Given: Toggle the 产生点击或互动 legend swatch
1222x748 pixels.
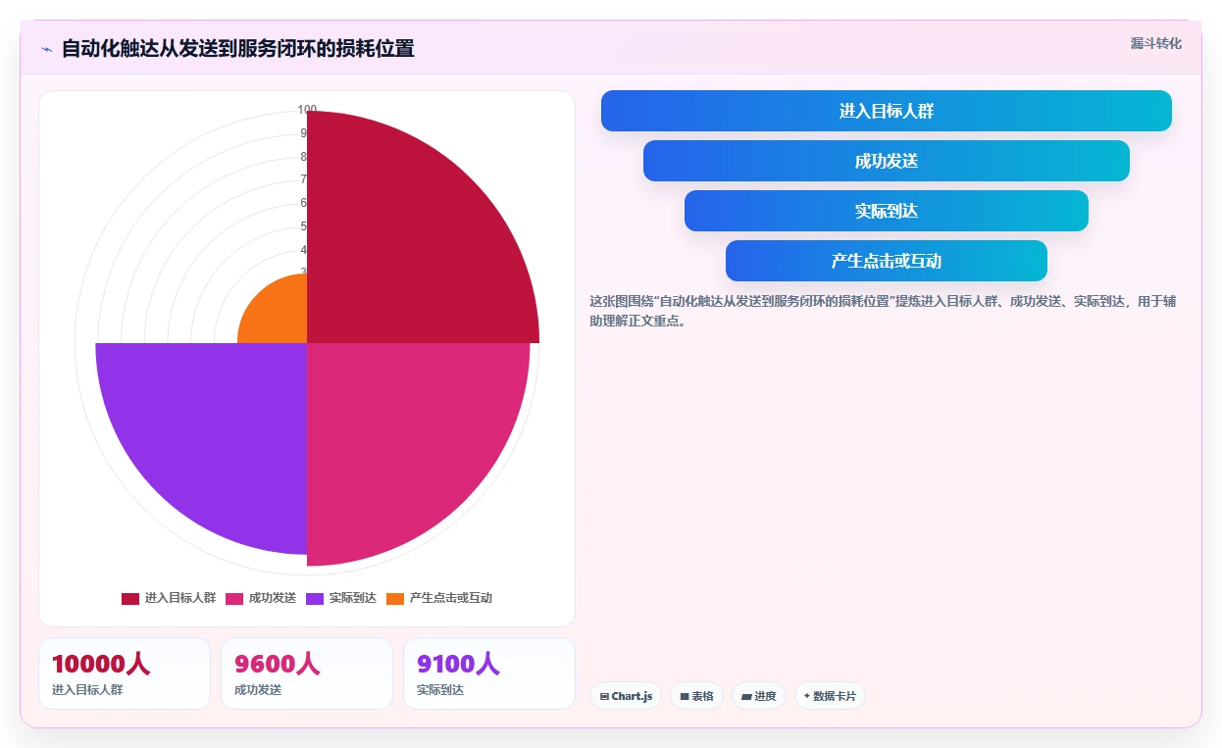Looking at the screenshot, I should point(395,598).
